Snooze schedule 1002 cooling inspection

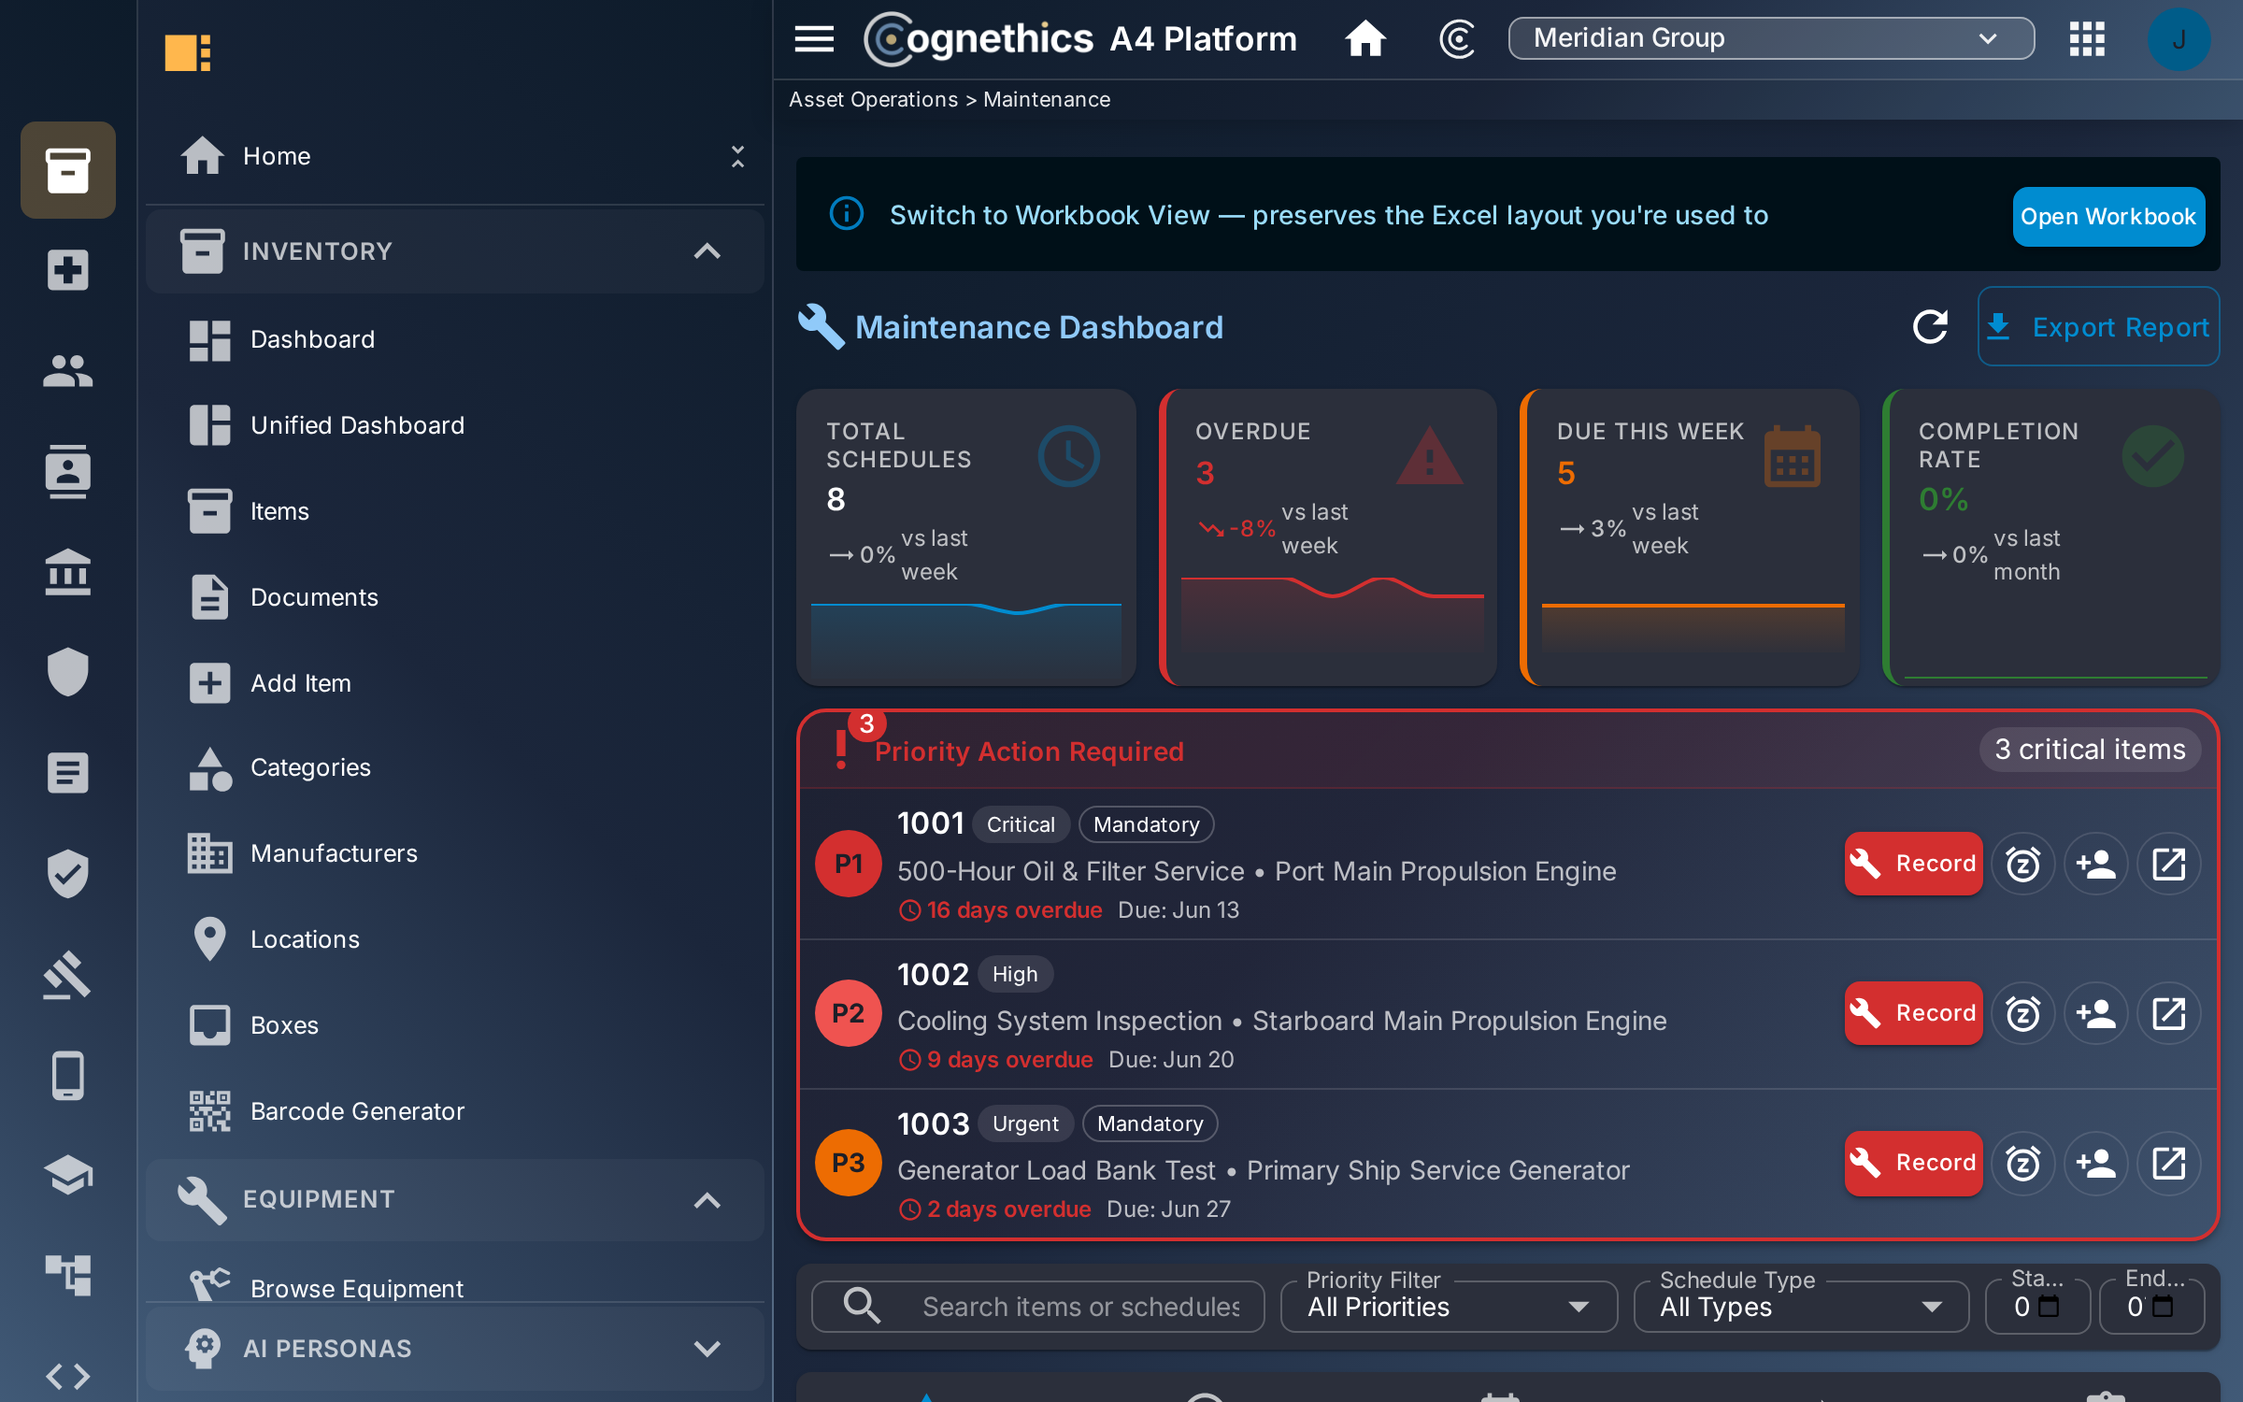[2023, 1013]
